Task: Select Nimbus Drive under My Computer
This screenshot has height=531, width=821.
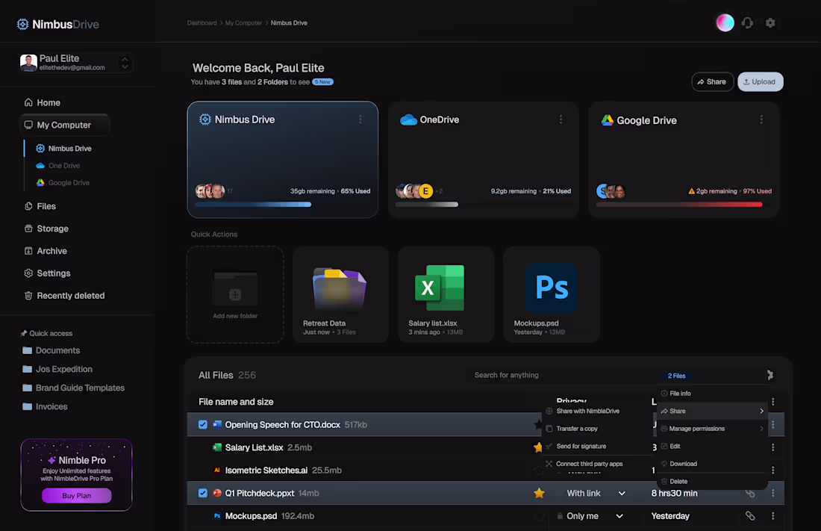Action: [63, 149]
